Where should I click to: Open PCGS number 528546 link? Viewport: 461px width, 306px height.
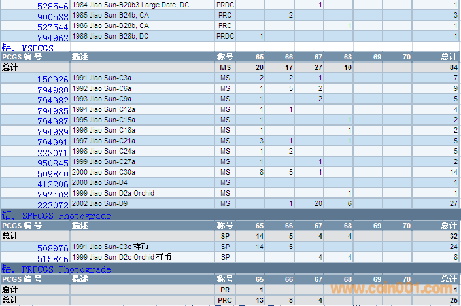(52, 6)
